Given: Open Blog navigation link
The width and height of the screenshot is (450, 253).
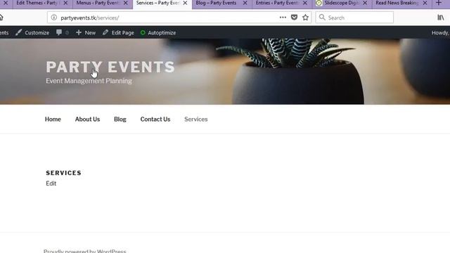Looking at the screenshot, I should (x=120, y=119).
